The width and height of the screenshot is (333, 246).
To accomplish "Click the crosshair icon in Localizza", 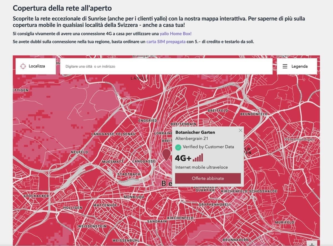I will 23,66.
